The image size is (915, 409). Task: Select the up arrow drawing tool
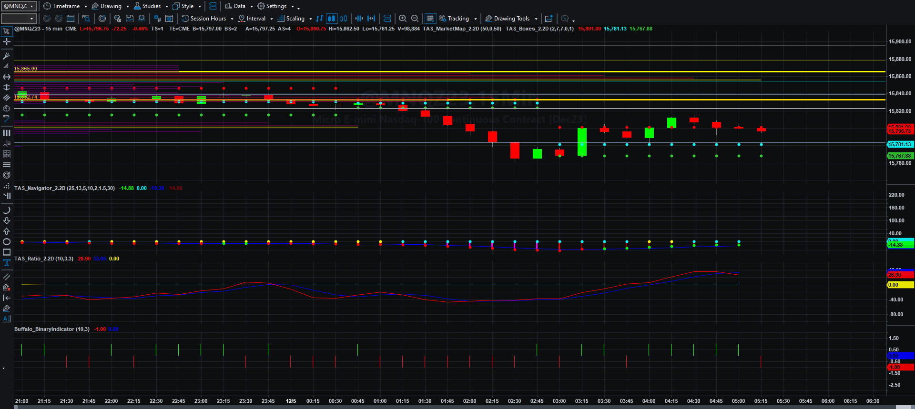coord(7,231)
